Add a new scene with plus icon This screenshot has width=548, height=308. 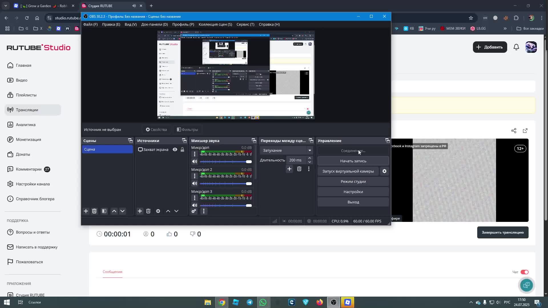(x=86, y=211)
